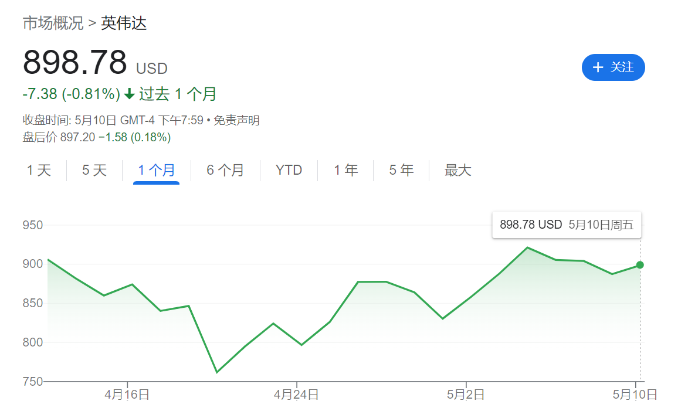Screen dimensions: 688x418
Task: Switch chart to YTD view
Action: coord(289,170)
